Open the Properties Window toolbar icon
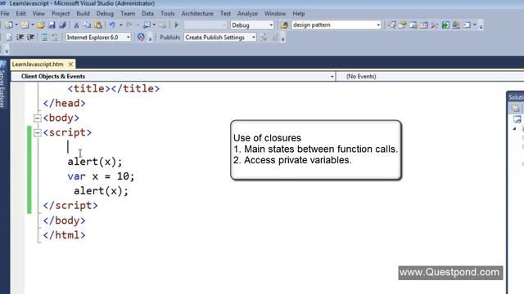Image resolution: width=524 pixels, height=294 pixels. point(402,25)
